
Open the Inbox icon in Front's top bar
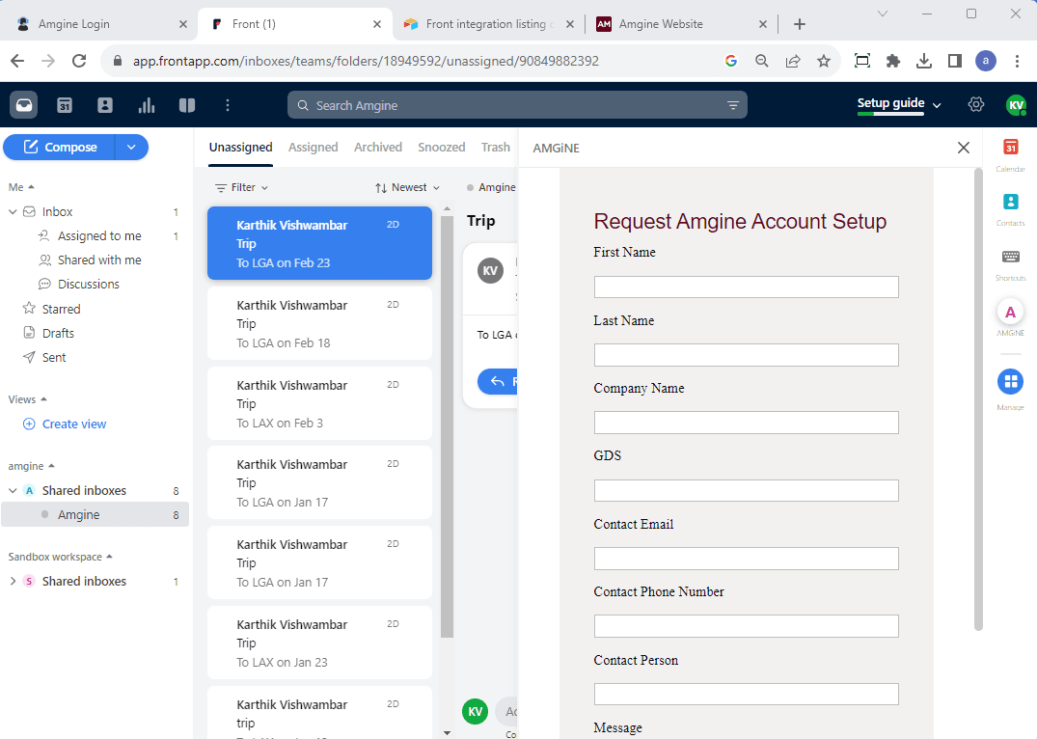[x=24, y=105]
